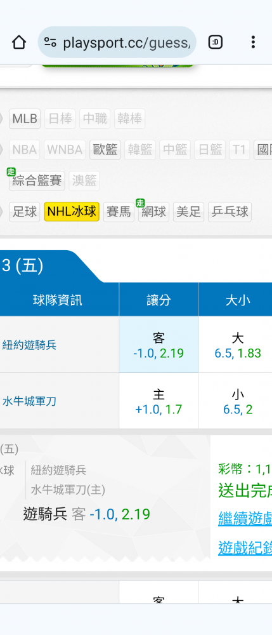Open the tab switcher icon

pos(216,42)
